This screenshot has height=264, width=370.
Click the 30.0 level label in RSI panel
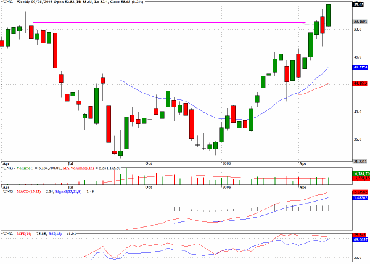click(358, 258)
